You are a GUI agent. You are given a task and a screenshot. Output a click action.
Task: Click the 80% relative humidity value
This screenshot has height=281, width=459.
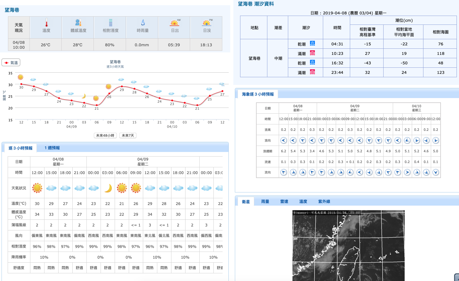[x=110, y=45]
